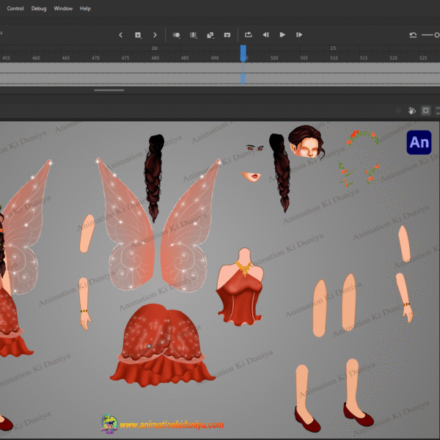Viewport: 440px width, 440px height.
Task: Click the Create Tween icon
Action: click(210, 34)
